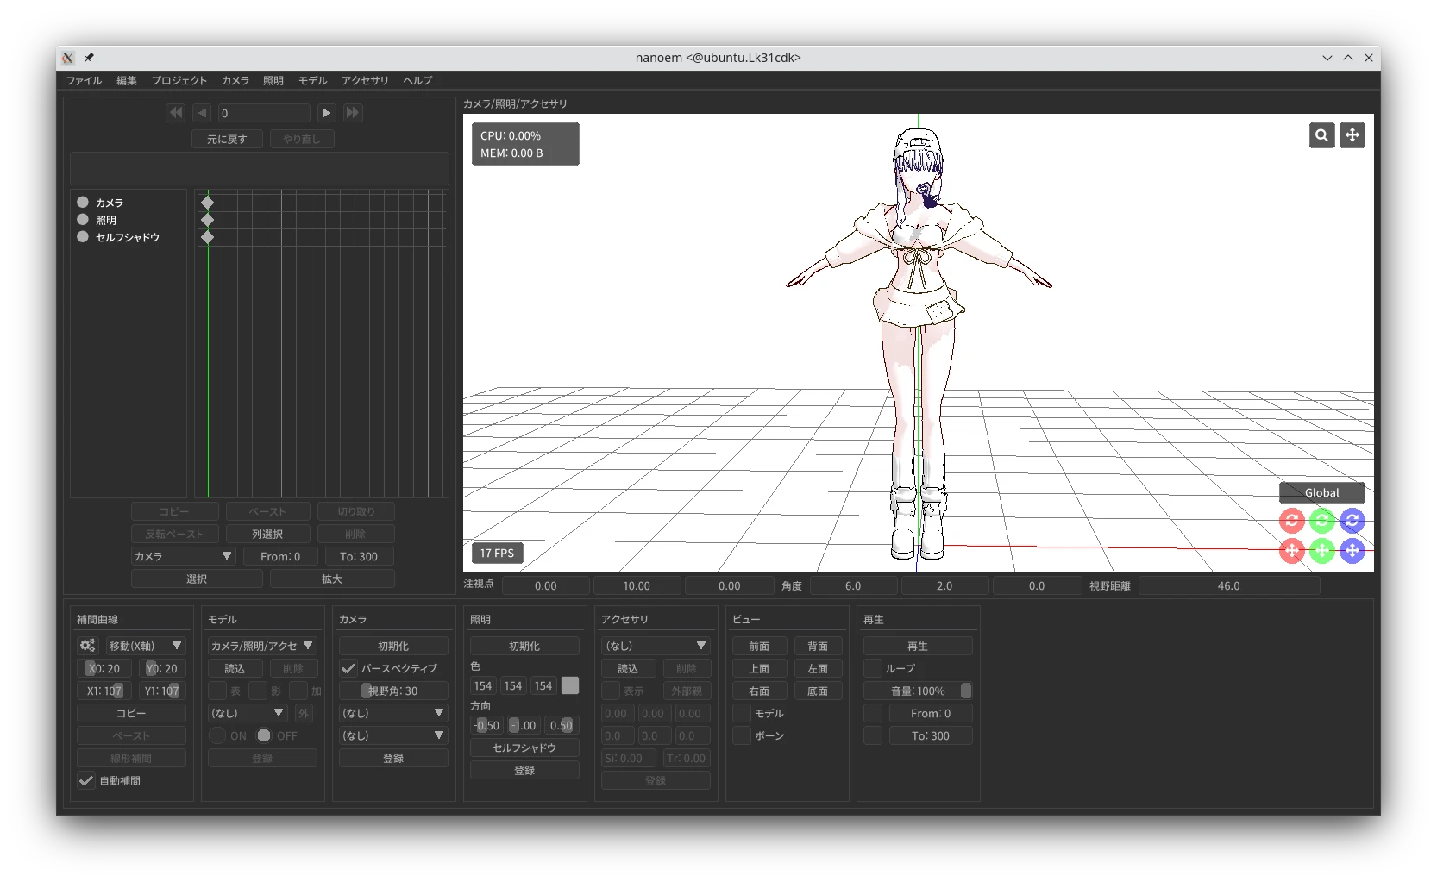Click the green rotate gizmo icon
The height and width of the screenshot is (882, 1437).
point(1321,521)
